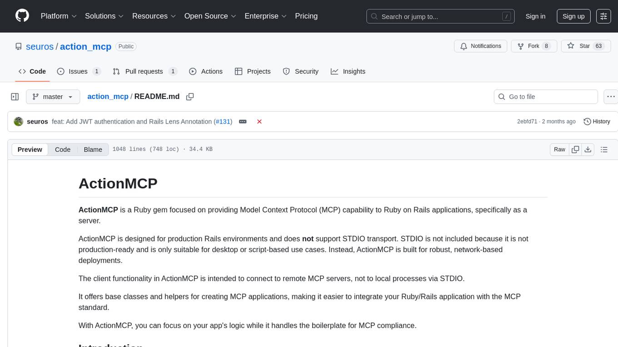Go to the action_mcp breadcrumb folder

108,96
